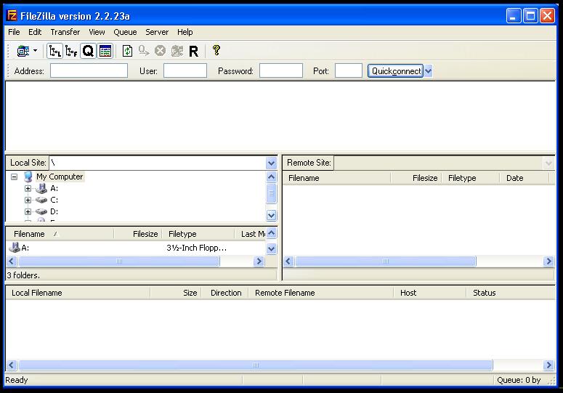Open the Local Site path dropdown

coord(271,163)
